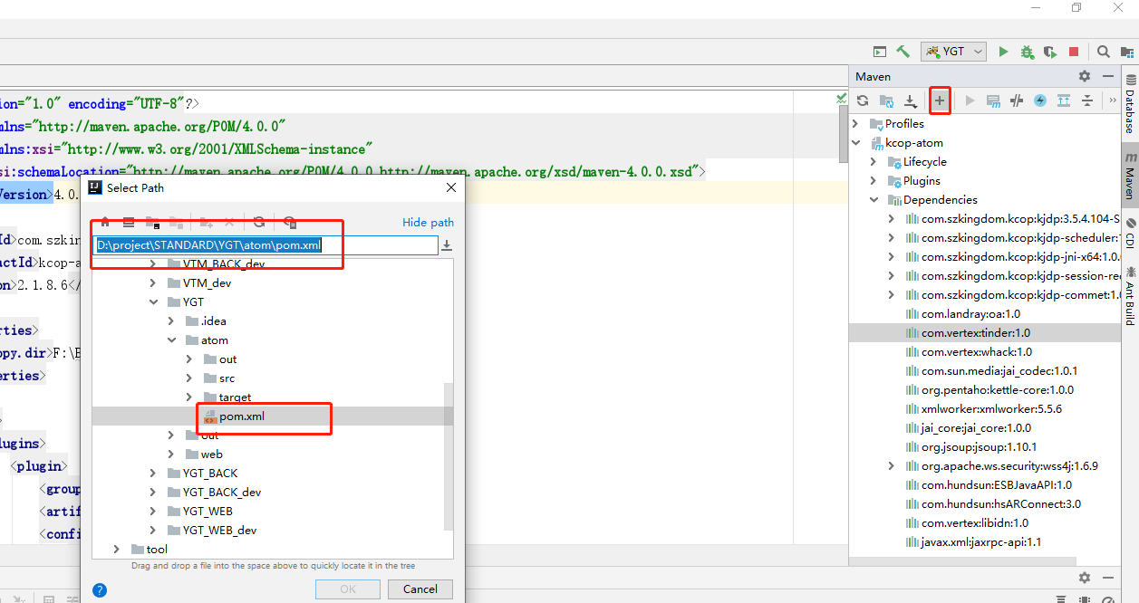Refresh the Select Path file tree
The width and height of the screenshot is (1139, 603).
click(x=259, y=222)
